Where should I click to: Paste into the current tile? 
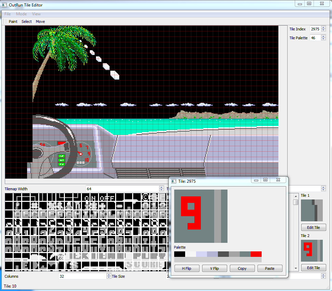pos(270,268)
